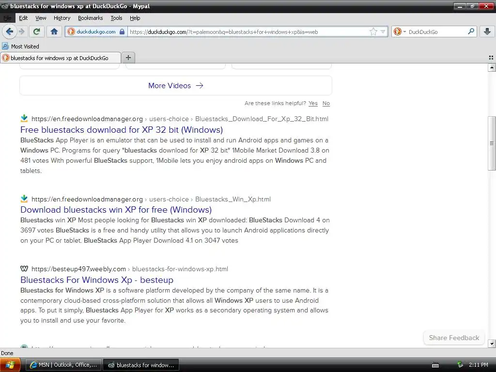Click the Weebly favicon beside besteup497

pos(24,268)
